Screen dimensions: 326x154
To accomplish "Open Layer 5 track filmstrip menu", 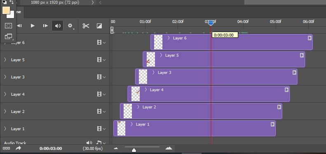I will click(x=101, y=60).
